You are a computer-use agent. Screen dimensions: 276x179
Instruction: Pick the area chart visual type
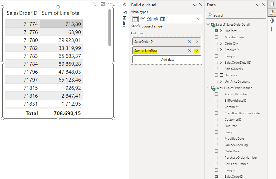(149, 19)
